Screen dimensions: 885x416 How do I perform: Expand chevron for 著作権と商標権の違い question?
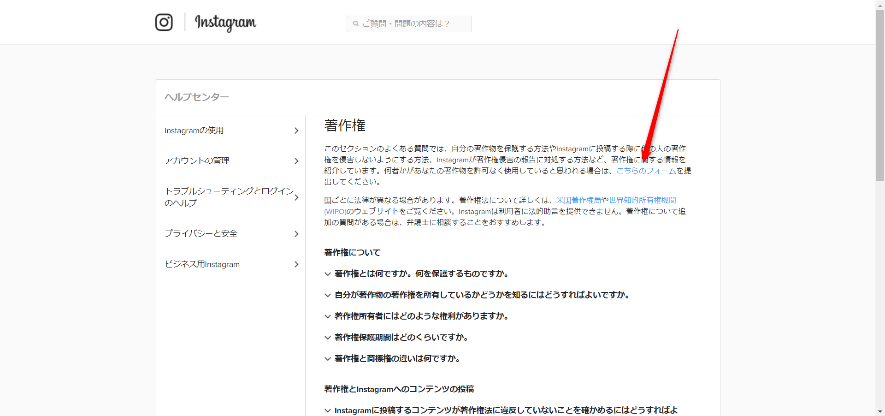328,359
